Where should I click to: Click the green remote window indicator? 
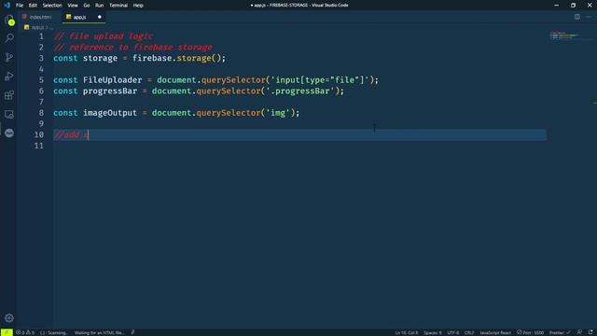7,332
